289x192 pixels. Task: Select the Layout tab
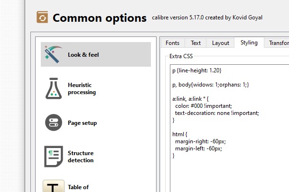click(221, 43)
